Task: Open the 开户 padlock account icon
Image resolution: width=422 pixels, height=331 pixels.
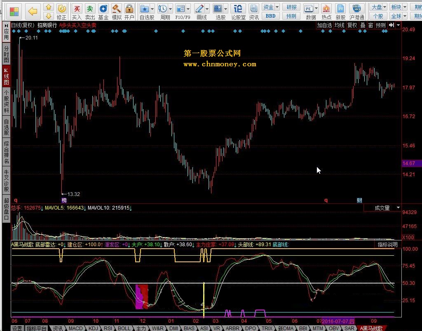Action: pyautogui.click(x=129, y=9)
